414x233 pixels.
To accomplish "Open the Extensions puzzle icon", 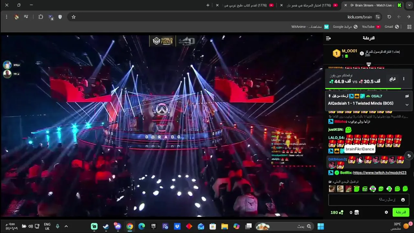I will (x=41, y=17).
